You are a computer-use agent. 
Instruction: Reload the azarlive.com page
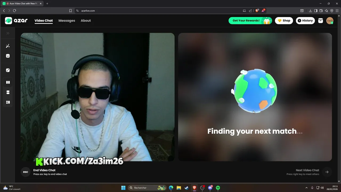click(14, 11)
